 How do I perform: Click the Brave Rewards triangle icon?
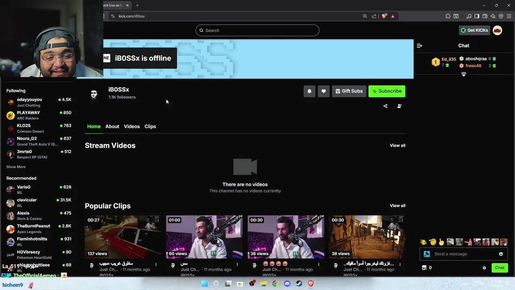coord(393,16)
